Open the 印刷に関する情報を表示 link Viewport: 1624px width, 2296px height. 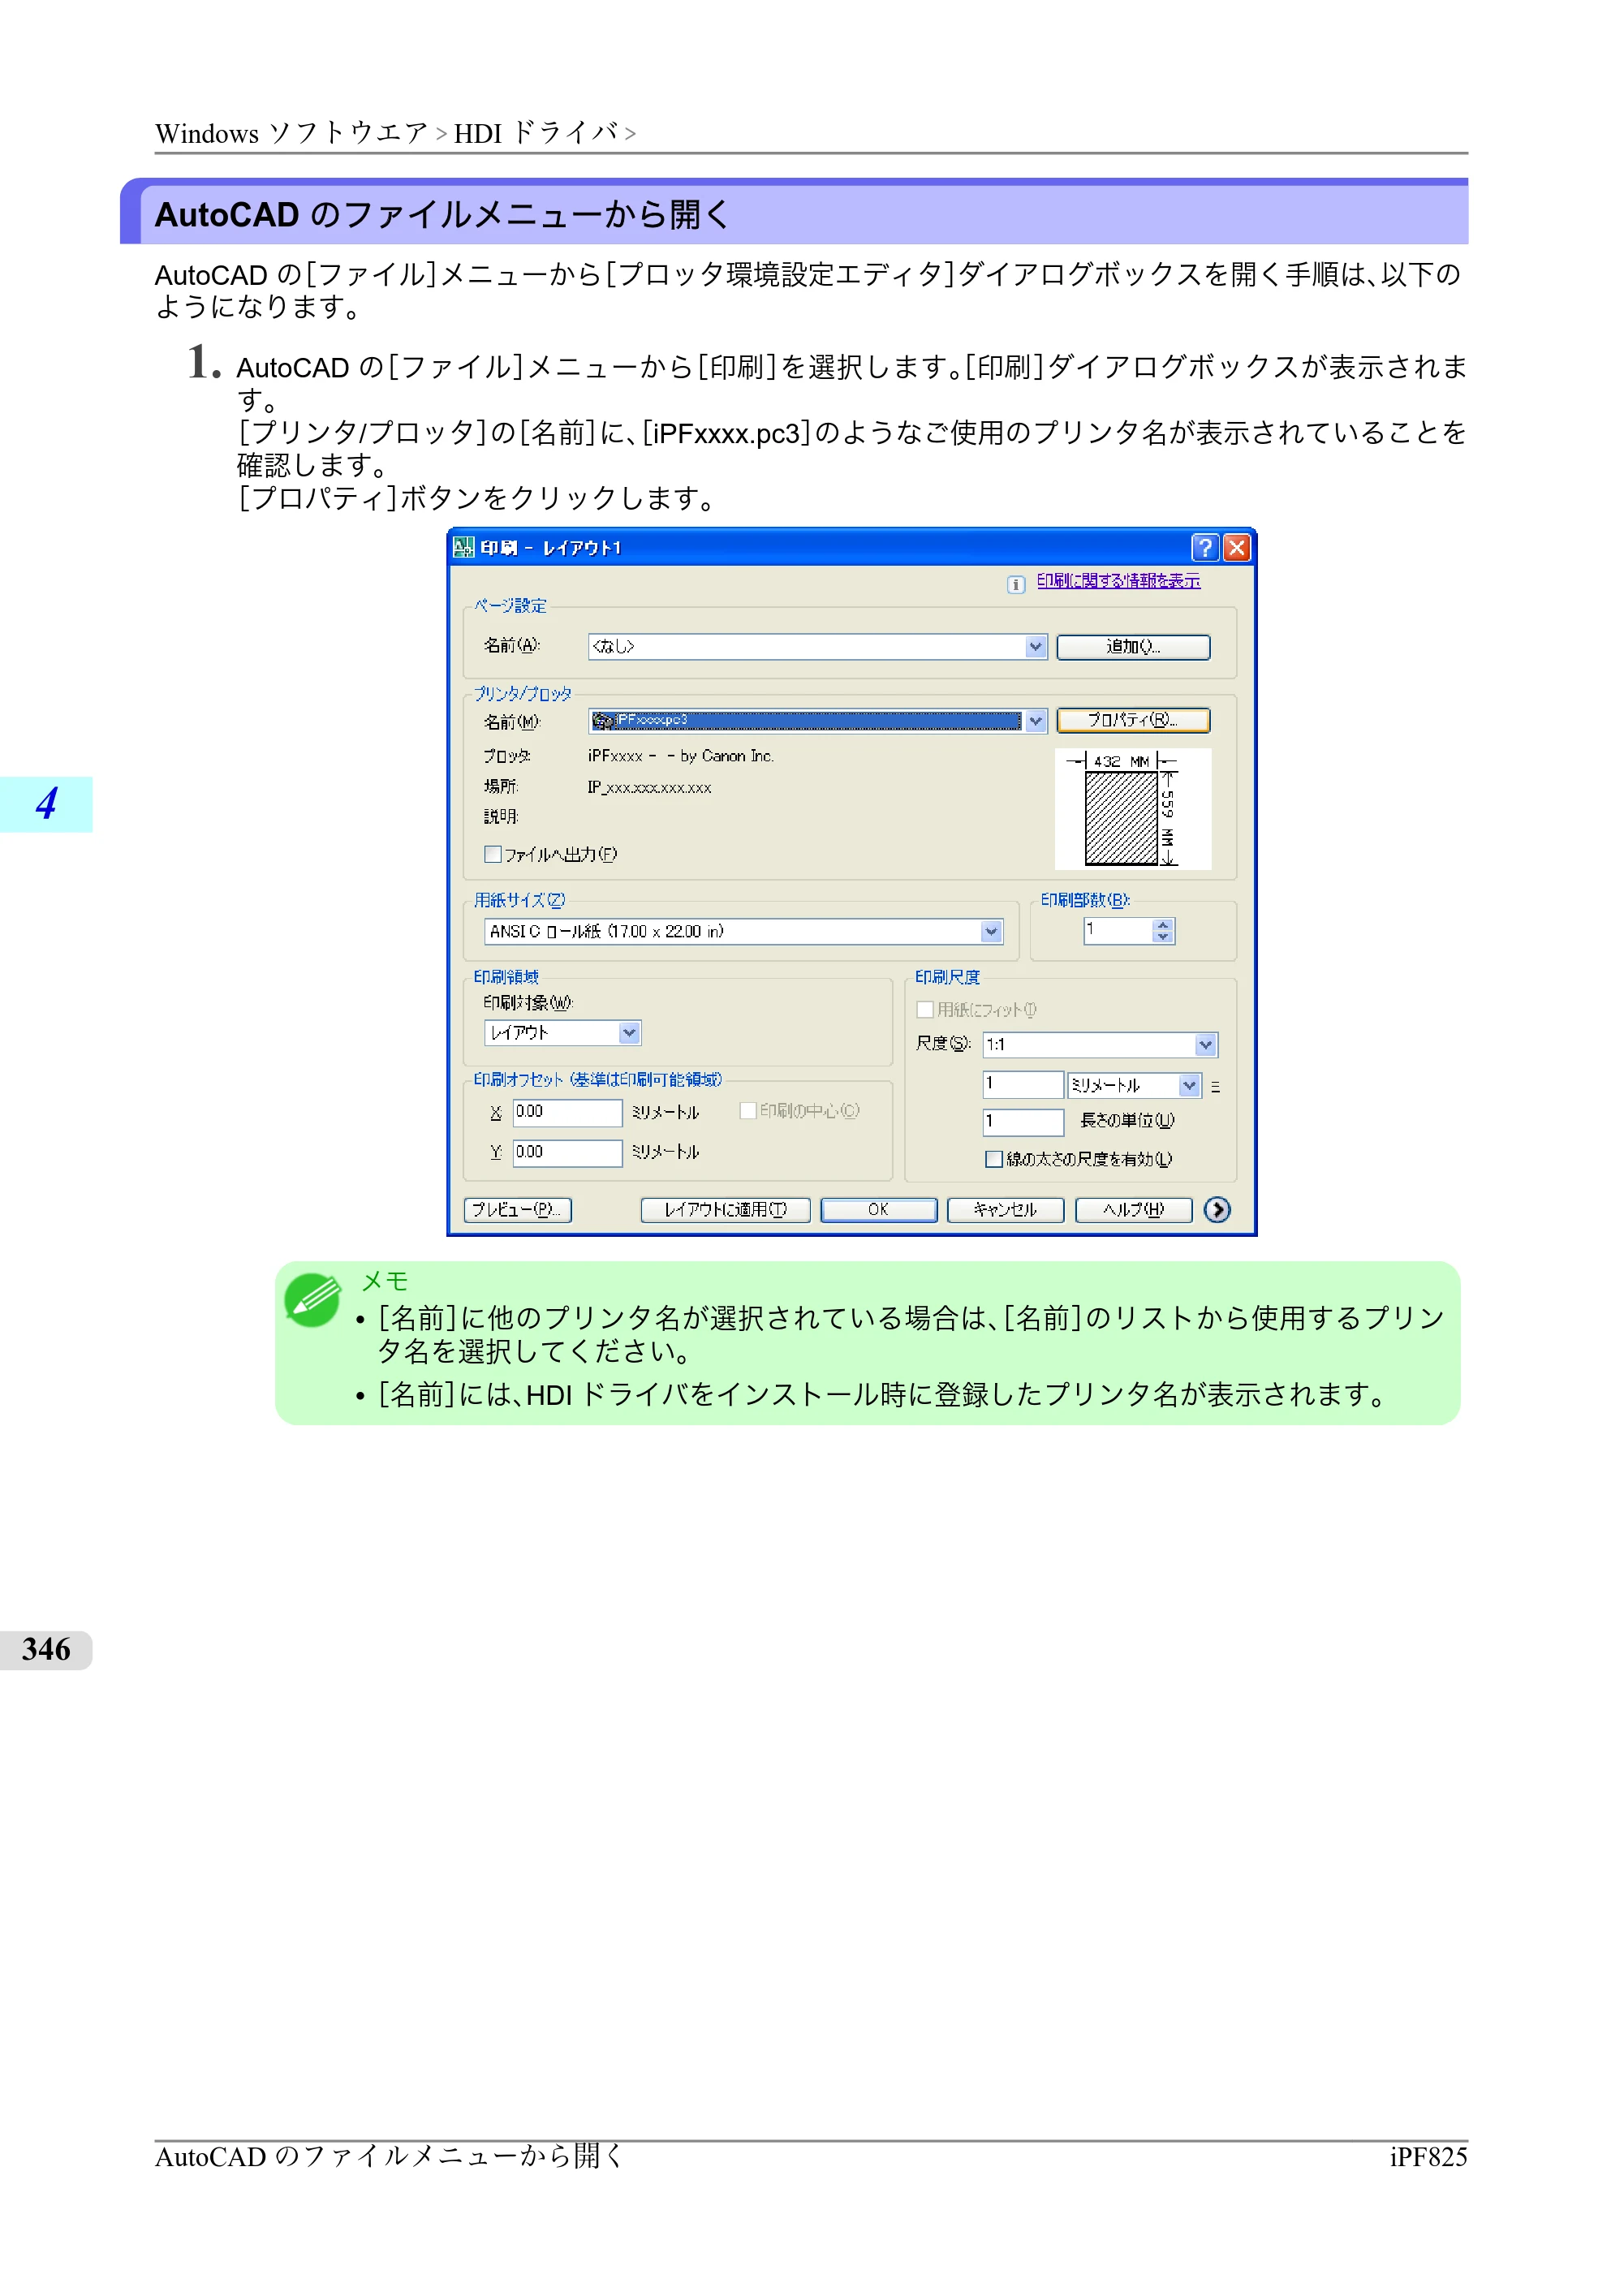click(1118, 581)
